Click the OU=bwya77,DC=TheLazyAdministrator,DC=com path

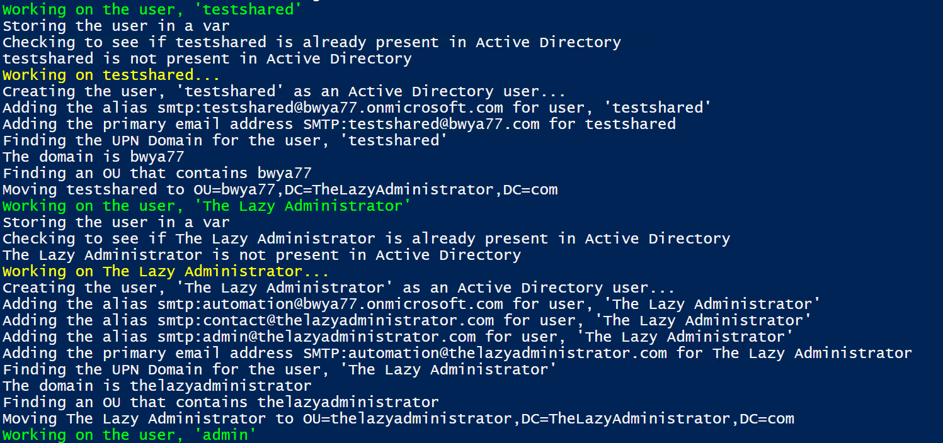point(376,189)
